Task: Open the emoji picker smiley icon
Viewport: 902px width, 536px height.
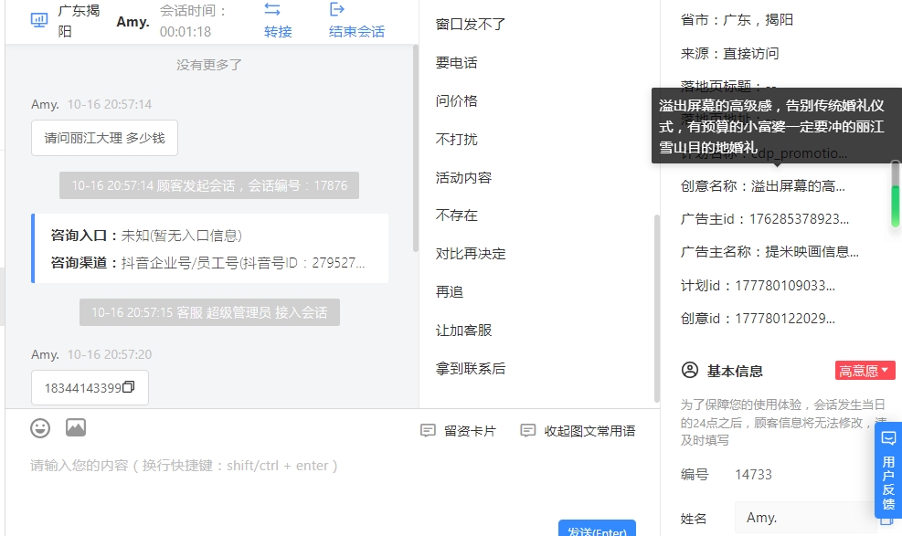Action: (x=40, y=428)
